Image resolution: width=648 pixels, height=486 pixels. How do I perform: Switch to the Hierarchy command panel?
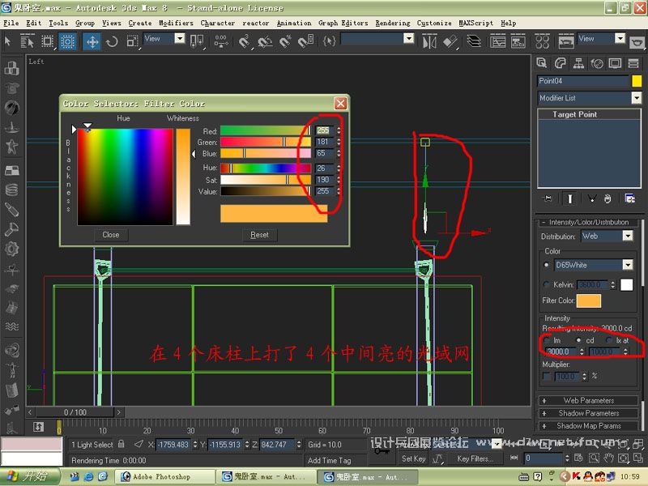click(578, 63)
